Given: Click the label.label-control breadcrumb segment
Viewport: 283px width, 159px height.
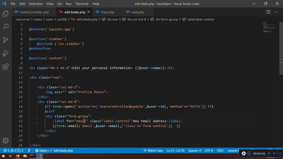Looking at the screenshot, I should pos(198,19).
